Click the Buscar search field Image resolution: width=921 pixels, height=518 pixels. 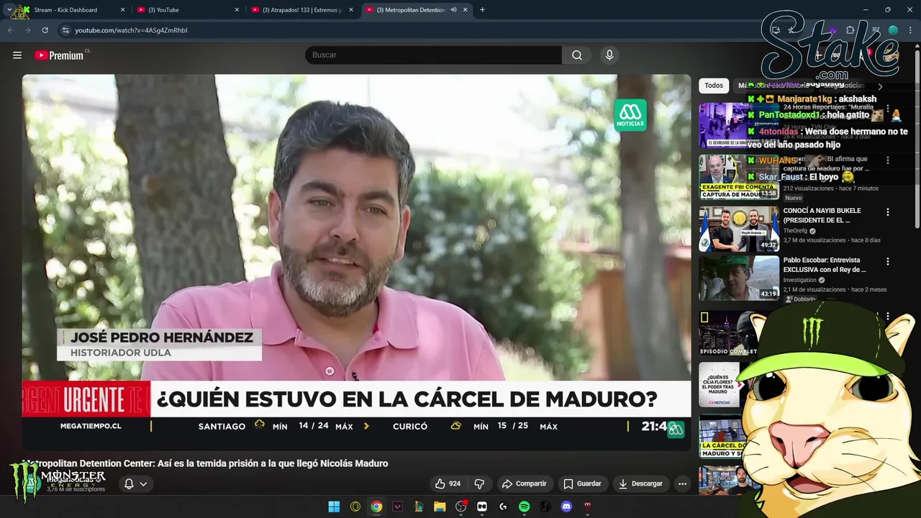[x=434, y=55]
